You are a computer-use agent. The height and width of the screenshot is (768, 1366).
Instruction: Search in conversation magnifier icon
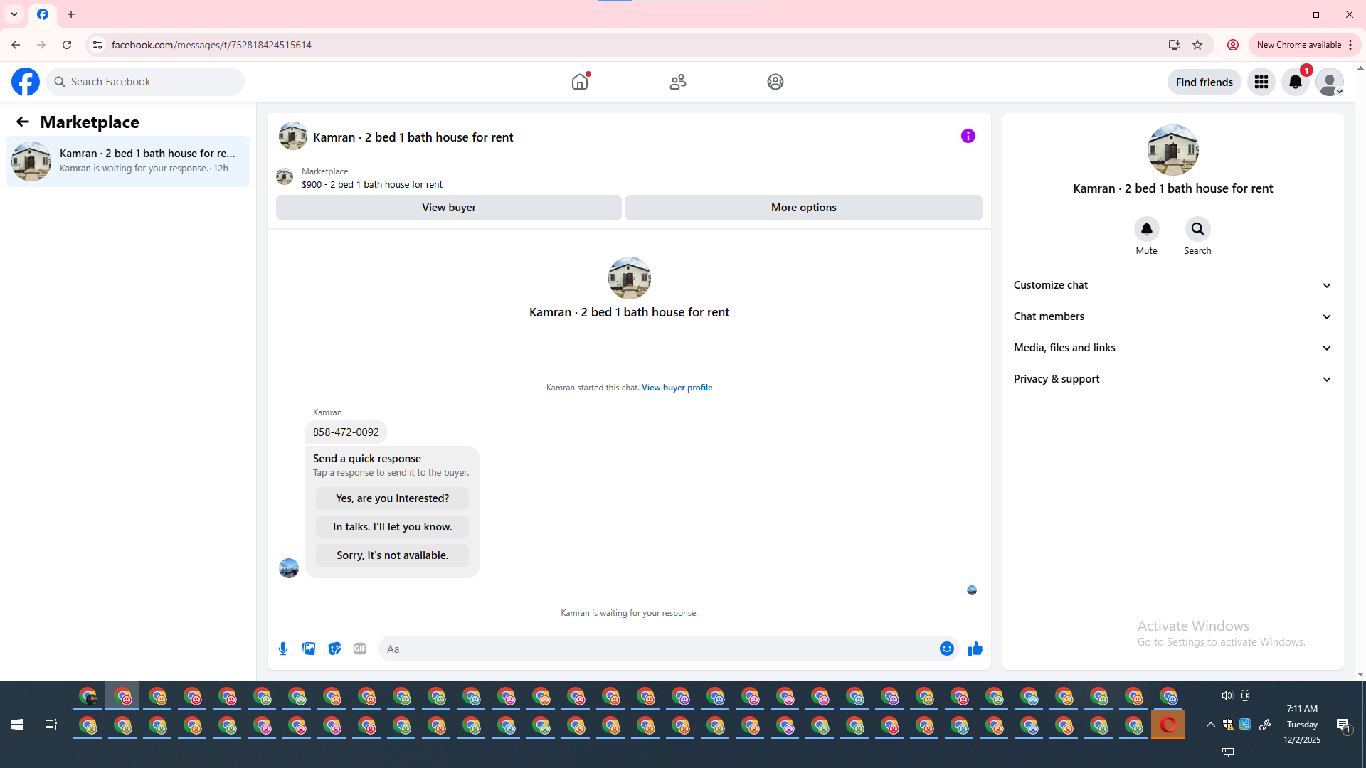[1197, 229]
